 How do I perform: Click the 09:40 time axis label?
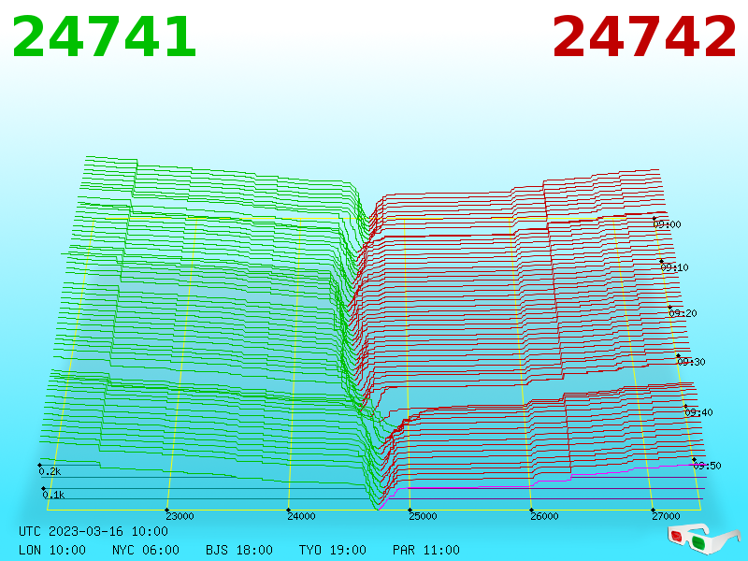pyautogui.click(x=698, y=412)
